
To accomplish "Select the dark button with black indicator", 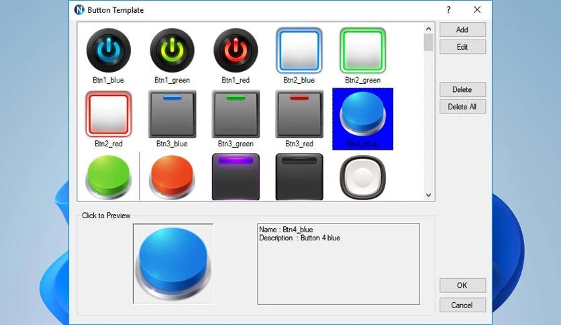I will [299, 177].
